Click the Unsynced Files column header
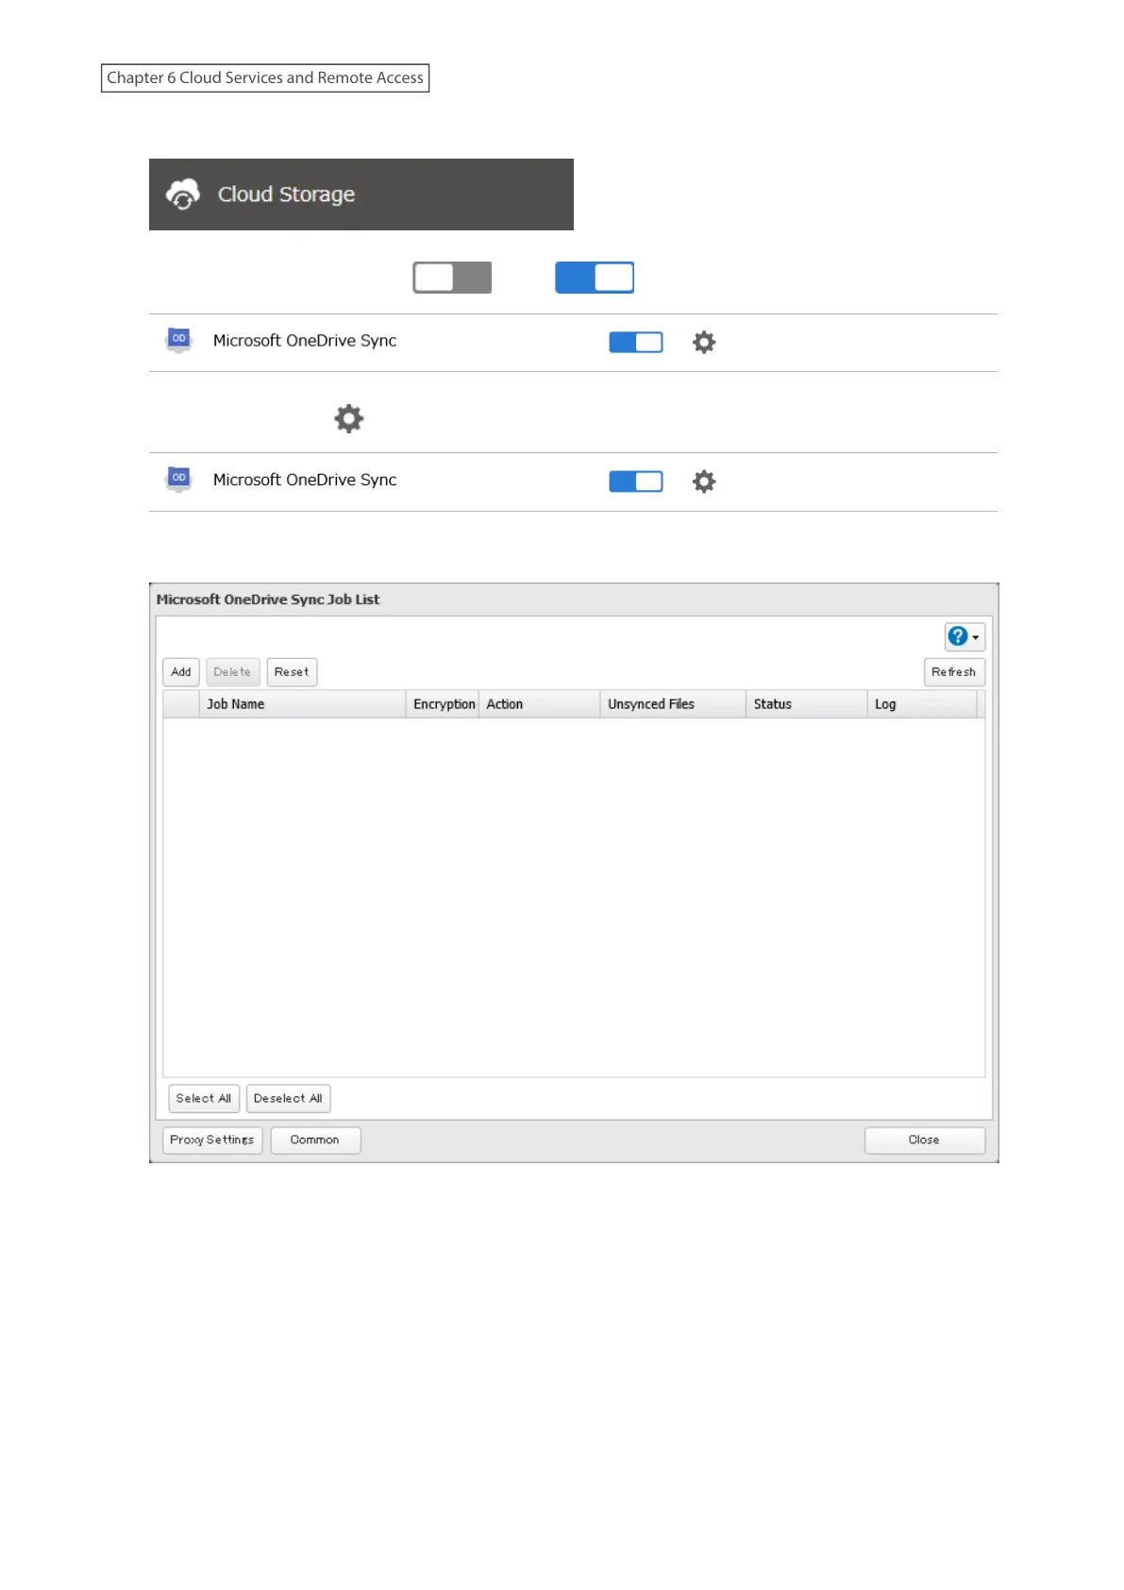1124x1590 pixels. (x=673, y=704)
